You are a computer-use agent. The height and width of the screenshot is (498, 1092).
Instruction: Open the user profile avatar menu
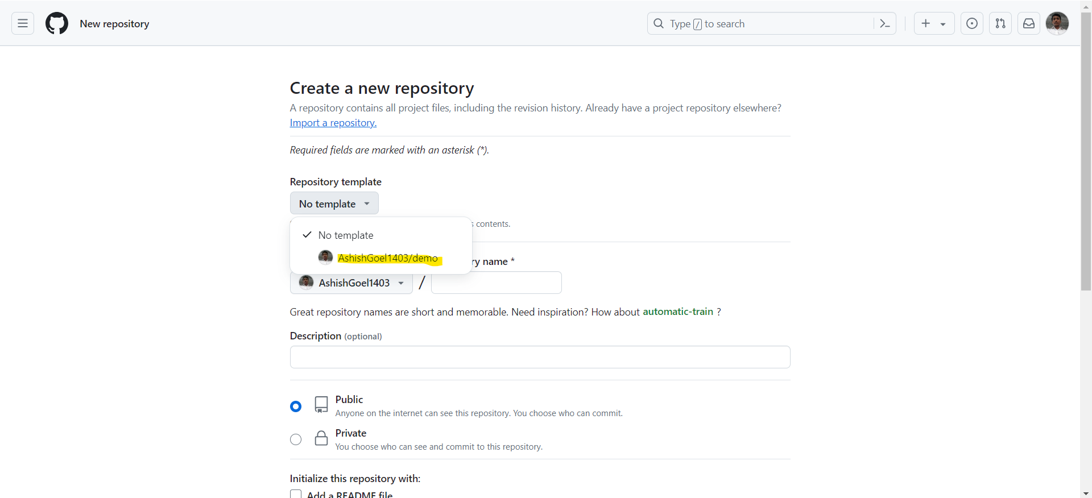[1057, 23]
